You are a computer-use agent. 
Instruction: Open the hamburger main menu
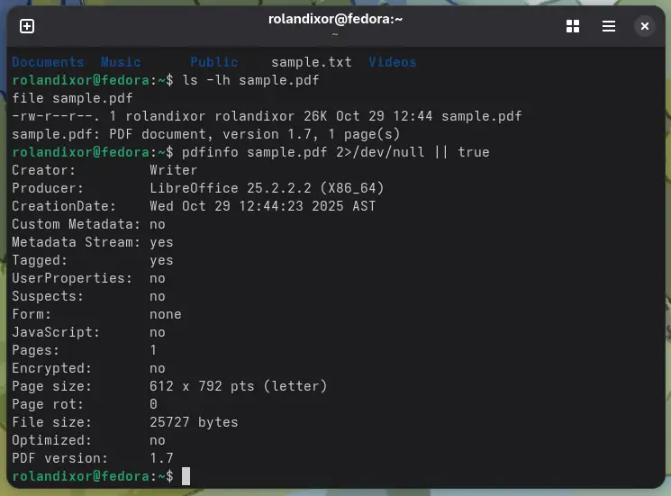tap(609, 26)
